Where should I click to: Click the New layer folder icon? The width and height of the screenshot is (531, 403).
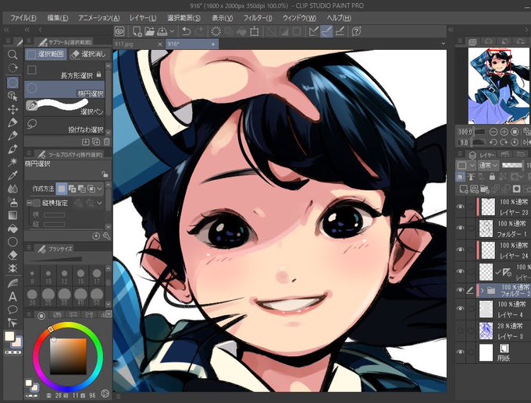(x=484, y=189)
